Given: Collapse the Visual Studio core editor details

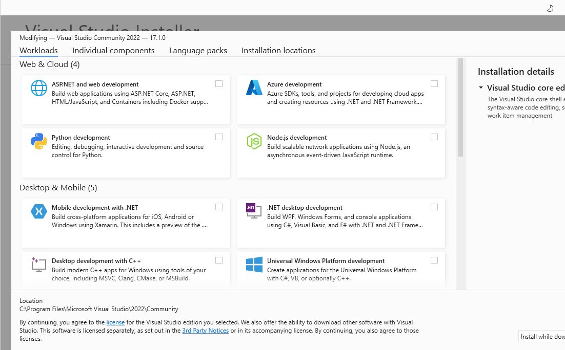Looking at the screenshot, I should coord(481,87).
